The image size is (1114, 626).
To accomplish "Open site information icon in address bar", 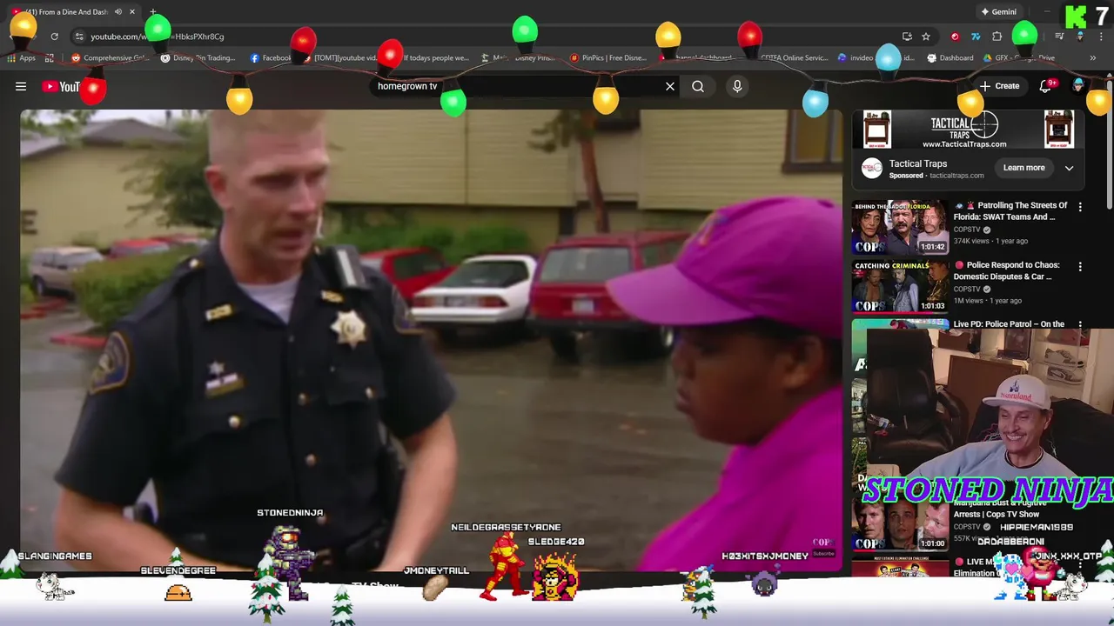I will (79, 37).
